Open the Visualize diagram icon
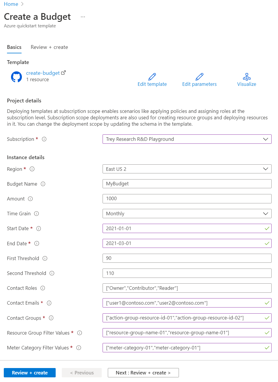The width and height of the screenshot is (278, 382). pyautogui.click(x=247, y=77)
